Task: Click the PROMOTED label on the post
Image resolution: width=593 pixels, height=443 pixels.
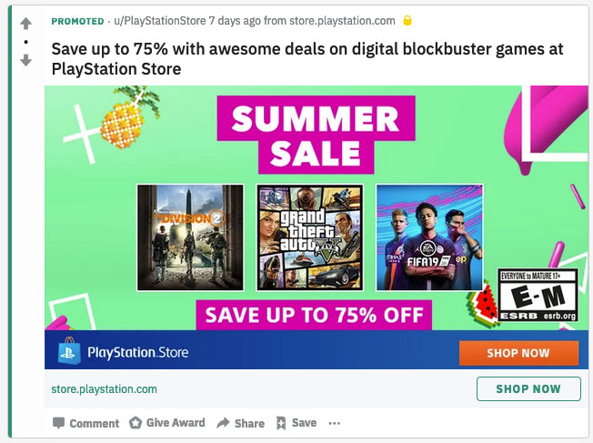Action: point(77,21)
